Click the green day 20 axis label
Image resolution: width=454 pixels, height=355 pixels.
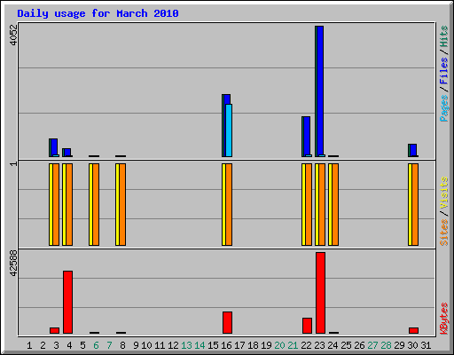tap(279, 345)
